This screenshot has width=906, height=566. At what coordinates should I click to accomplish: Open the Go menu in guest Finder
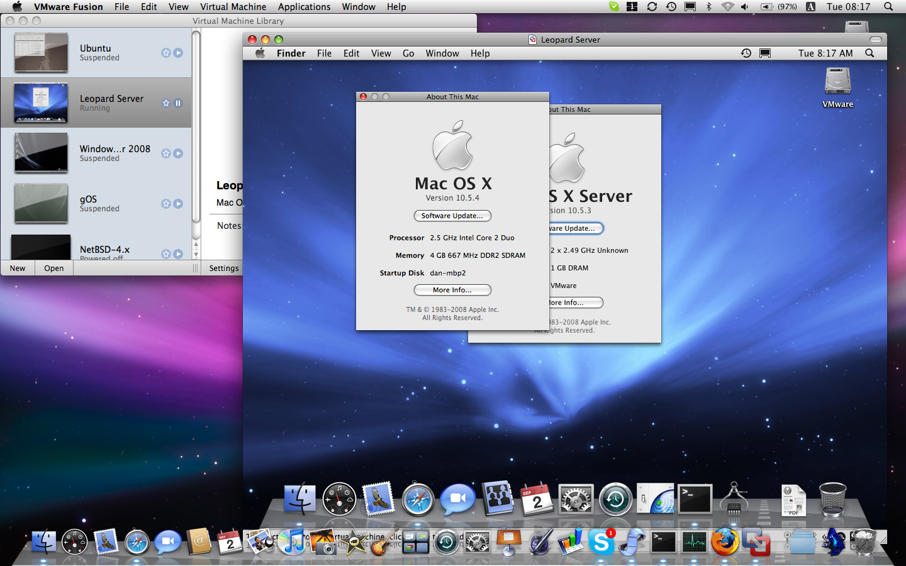[x=408, y=53]
